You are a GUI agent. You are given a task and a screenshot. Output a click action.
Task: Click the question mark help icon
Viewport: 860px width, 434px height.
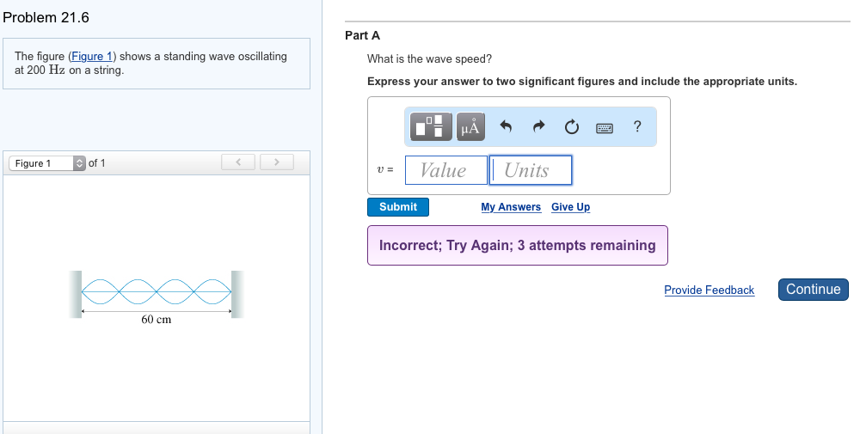tap(636, 126)
